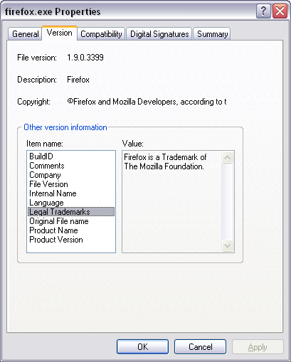Select File Version list entry

[x=71, y=184]
